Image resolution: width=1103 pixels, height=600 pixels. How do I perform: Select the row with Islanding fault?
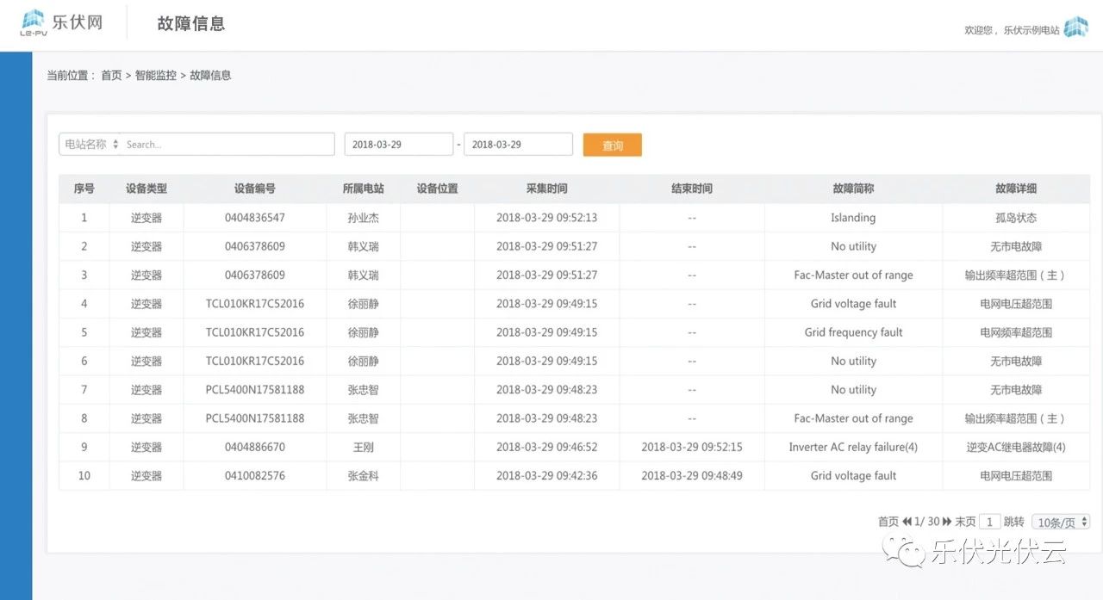pos(574,218)
